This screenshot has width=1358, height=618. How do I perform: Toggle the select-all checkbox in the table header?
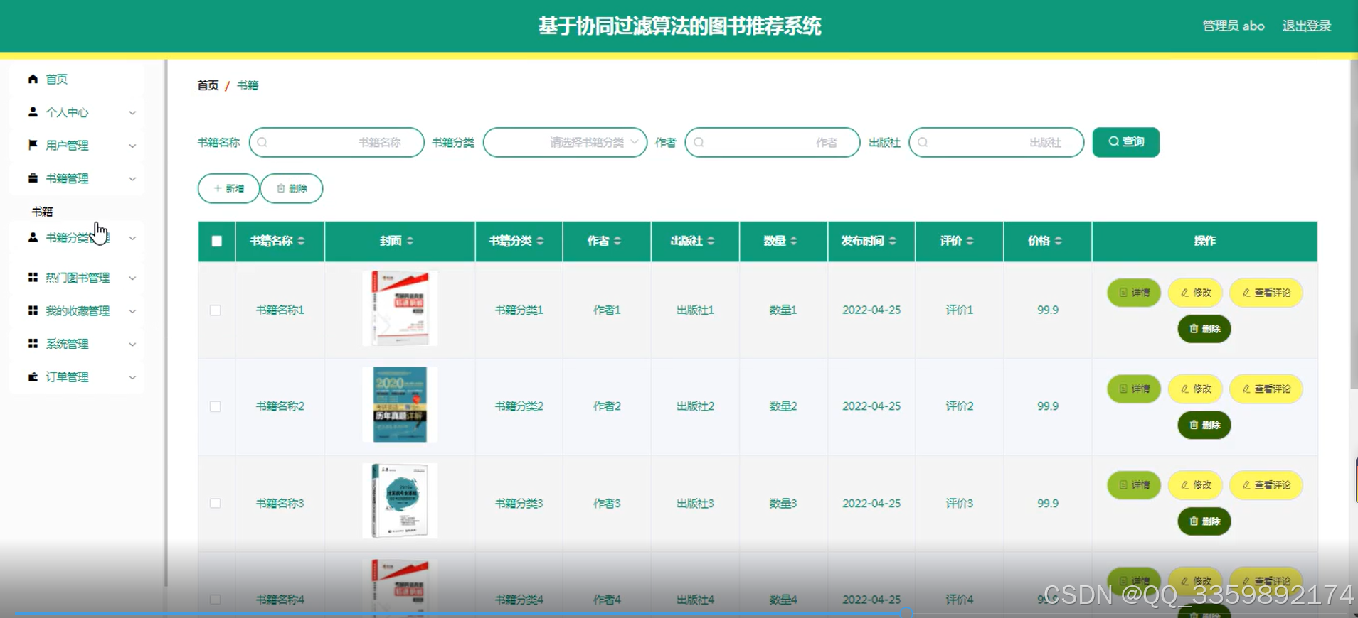217,241
